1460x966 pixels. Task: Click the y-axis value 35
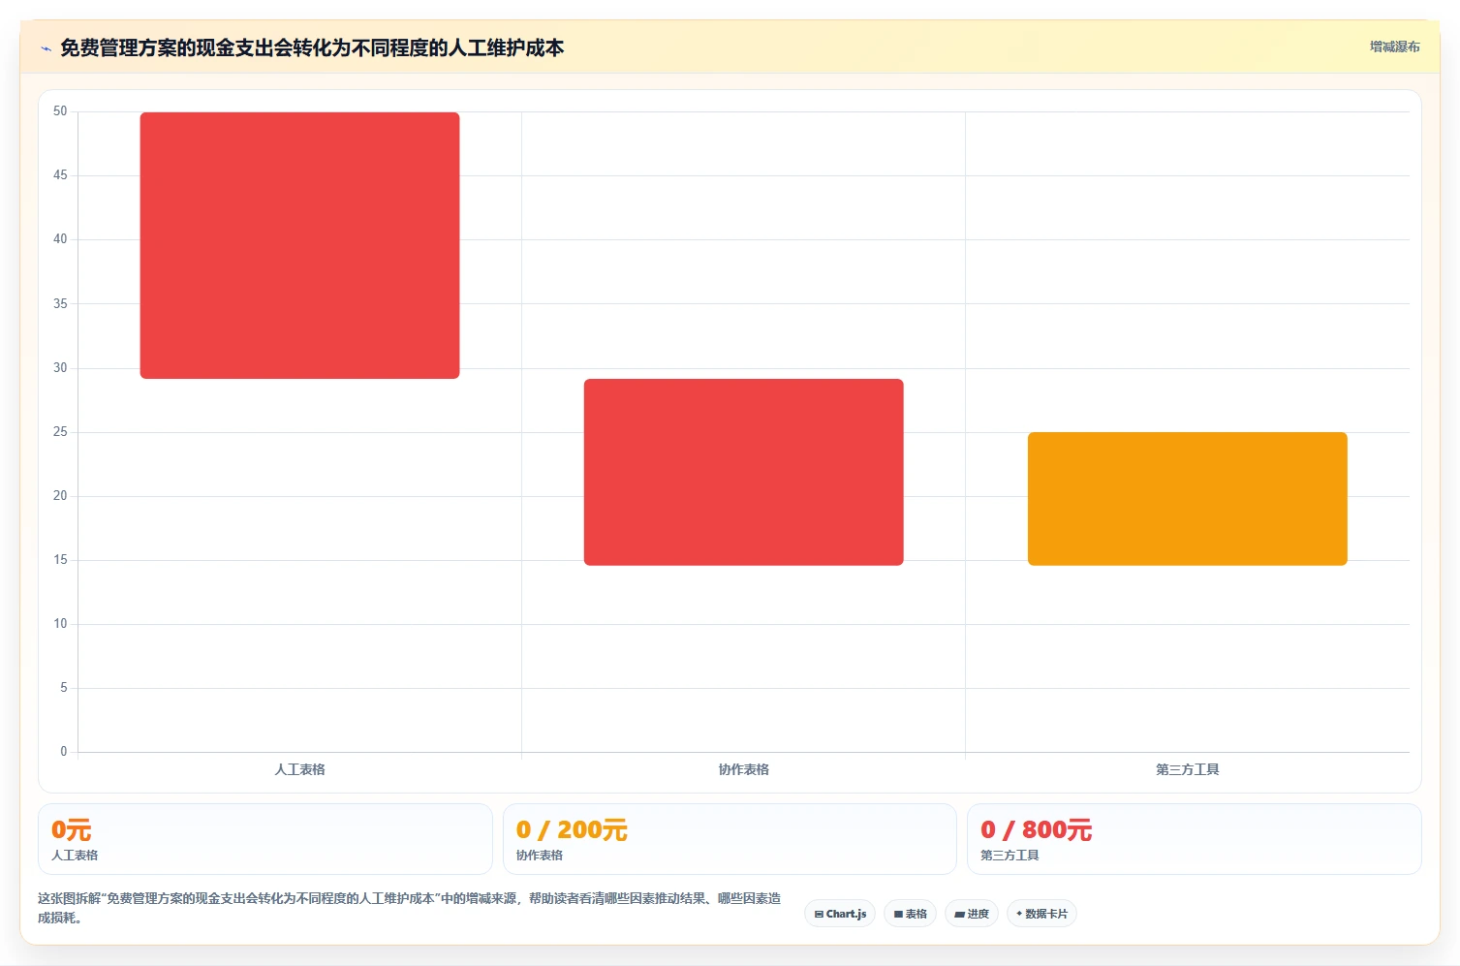pos(60,304)
